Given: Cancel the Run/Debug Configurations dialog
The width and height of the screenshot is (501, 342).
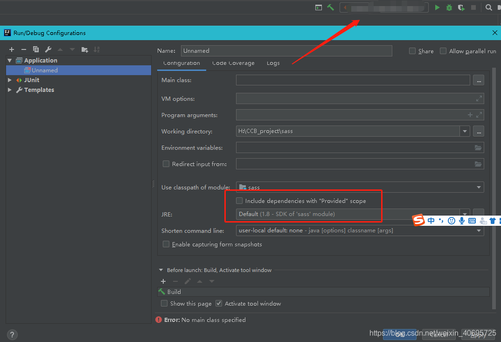Looking at the screenshot, I should 438,334.
